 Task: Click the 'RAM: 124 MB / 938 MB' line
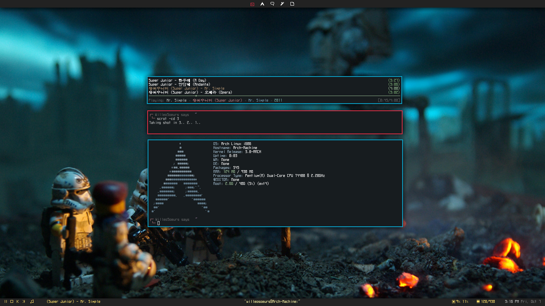pos(233,172)
